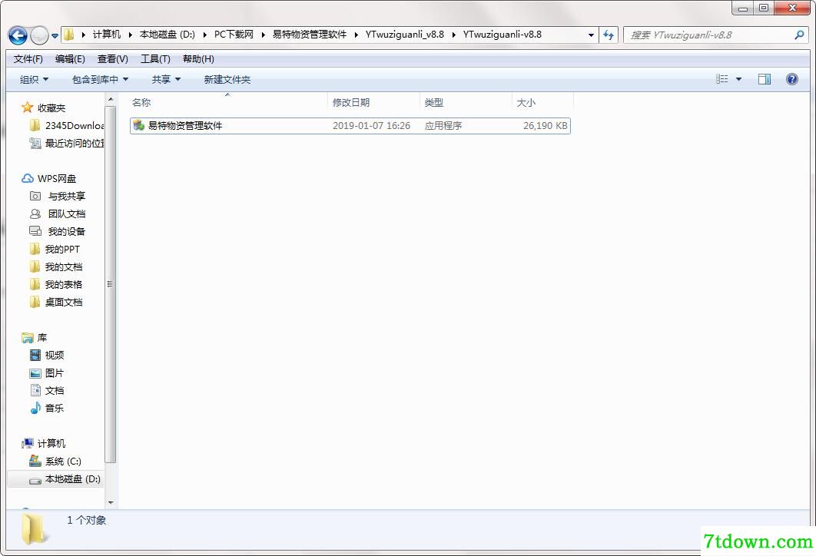Sort files by 大小 column header
Viewport: 816px width, 556px height.
click(542, 102)
